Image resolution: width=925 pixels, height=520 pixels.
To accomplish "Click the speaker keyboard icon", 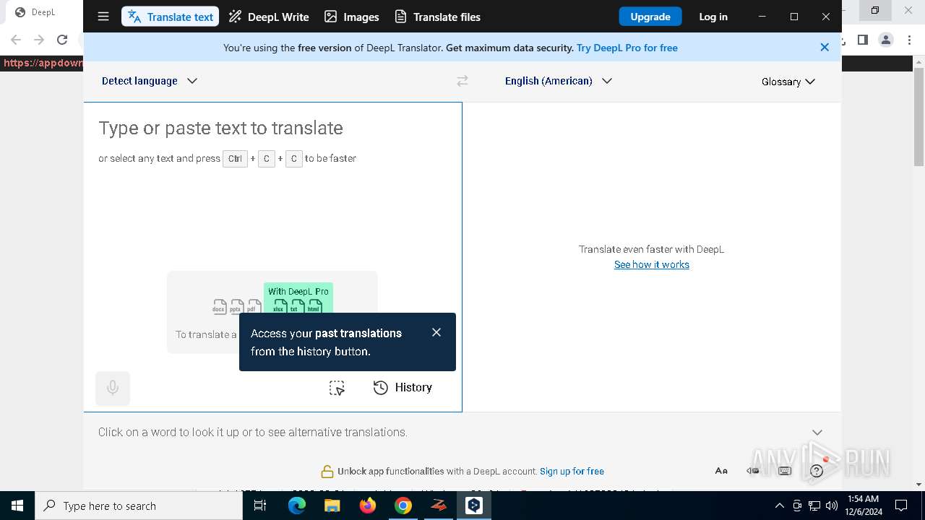I will (753, 471).
